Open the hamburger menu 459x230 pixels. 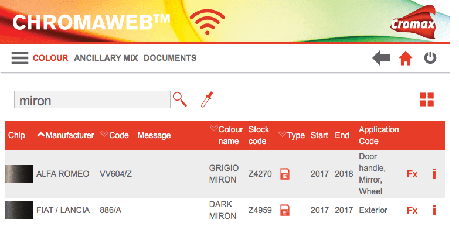[20, 58]
